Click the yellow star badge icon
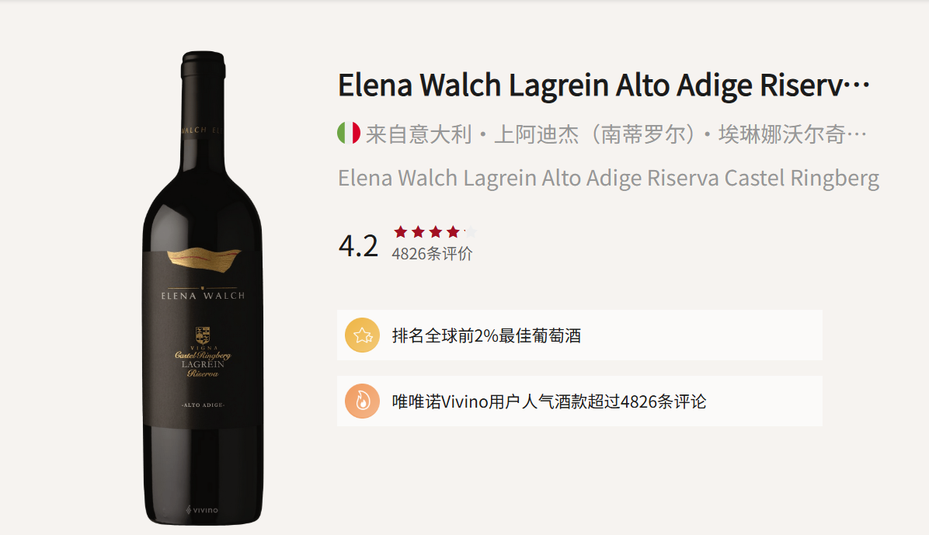 click(x=362, y=335)
